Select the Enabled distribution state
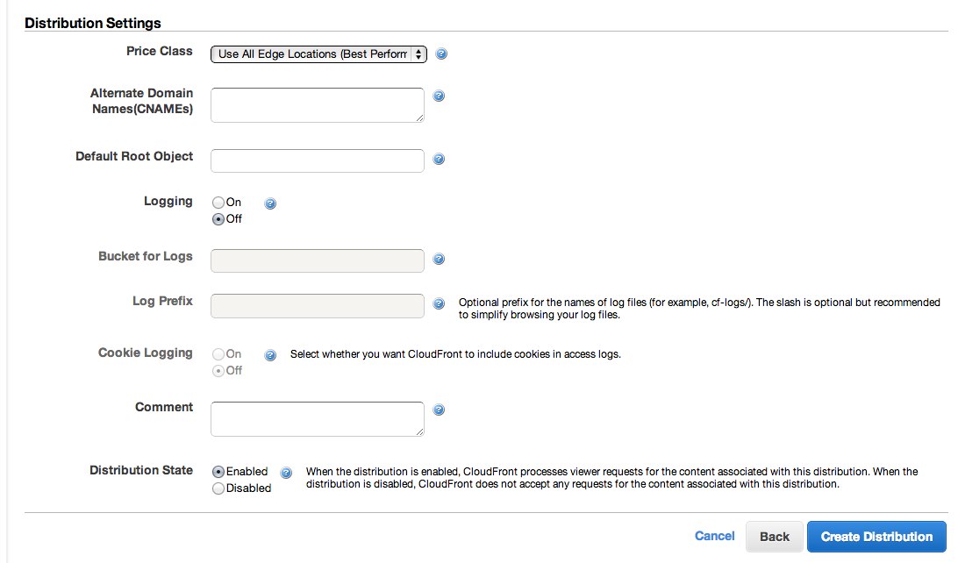Viewport: 958px width, 563px height. (x=218, y=471)
